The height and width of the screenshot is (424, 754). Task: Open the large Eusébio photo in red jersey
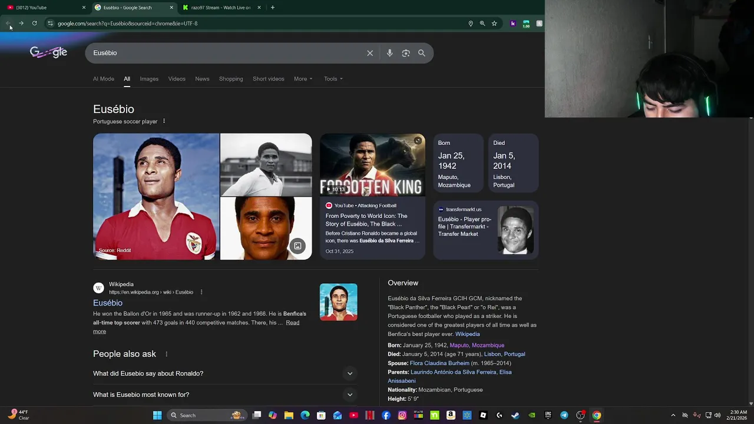point(156,197)
